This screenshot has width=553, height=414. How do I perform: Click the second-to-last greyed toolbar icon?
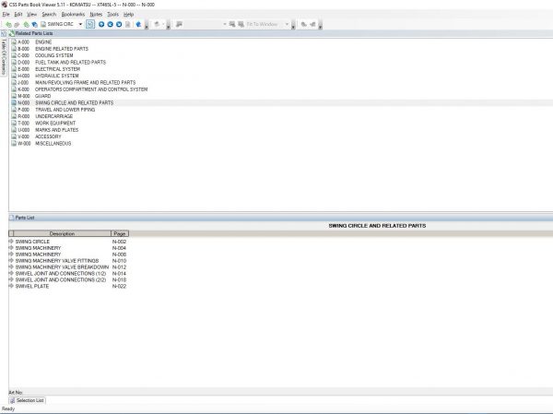(303, 24)
